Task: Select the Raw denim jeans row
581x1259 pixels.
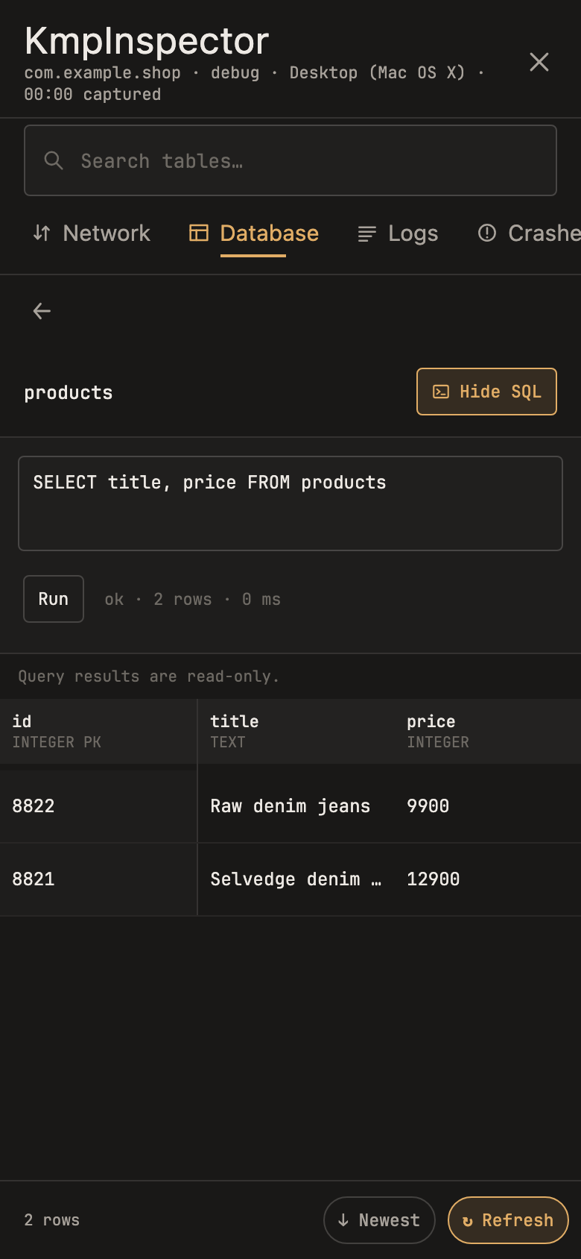Action: click(x=290, y=806)
